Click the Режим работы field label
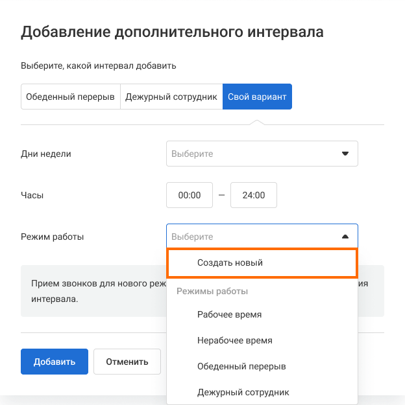Image resolution: width=405 pixels, height=405 pixels. 53,237
